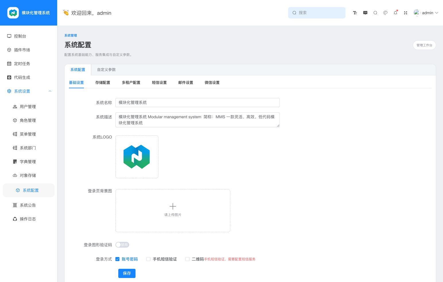Viewport: 443px width, 282px height.
Task: Click the 登录页背景图 upload area
Action: point(173,211)
